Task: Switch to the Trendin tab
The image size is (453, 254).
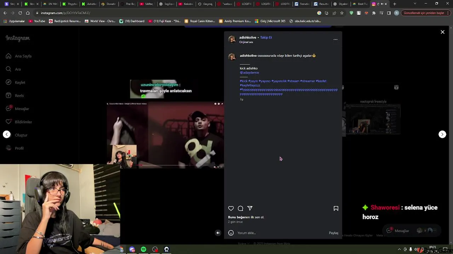Action: [302, 4]
